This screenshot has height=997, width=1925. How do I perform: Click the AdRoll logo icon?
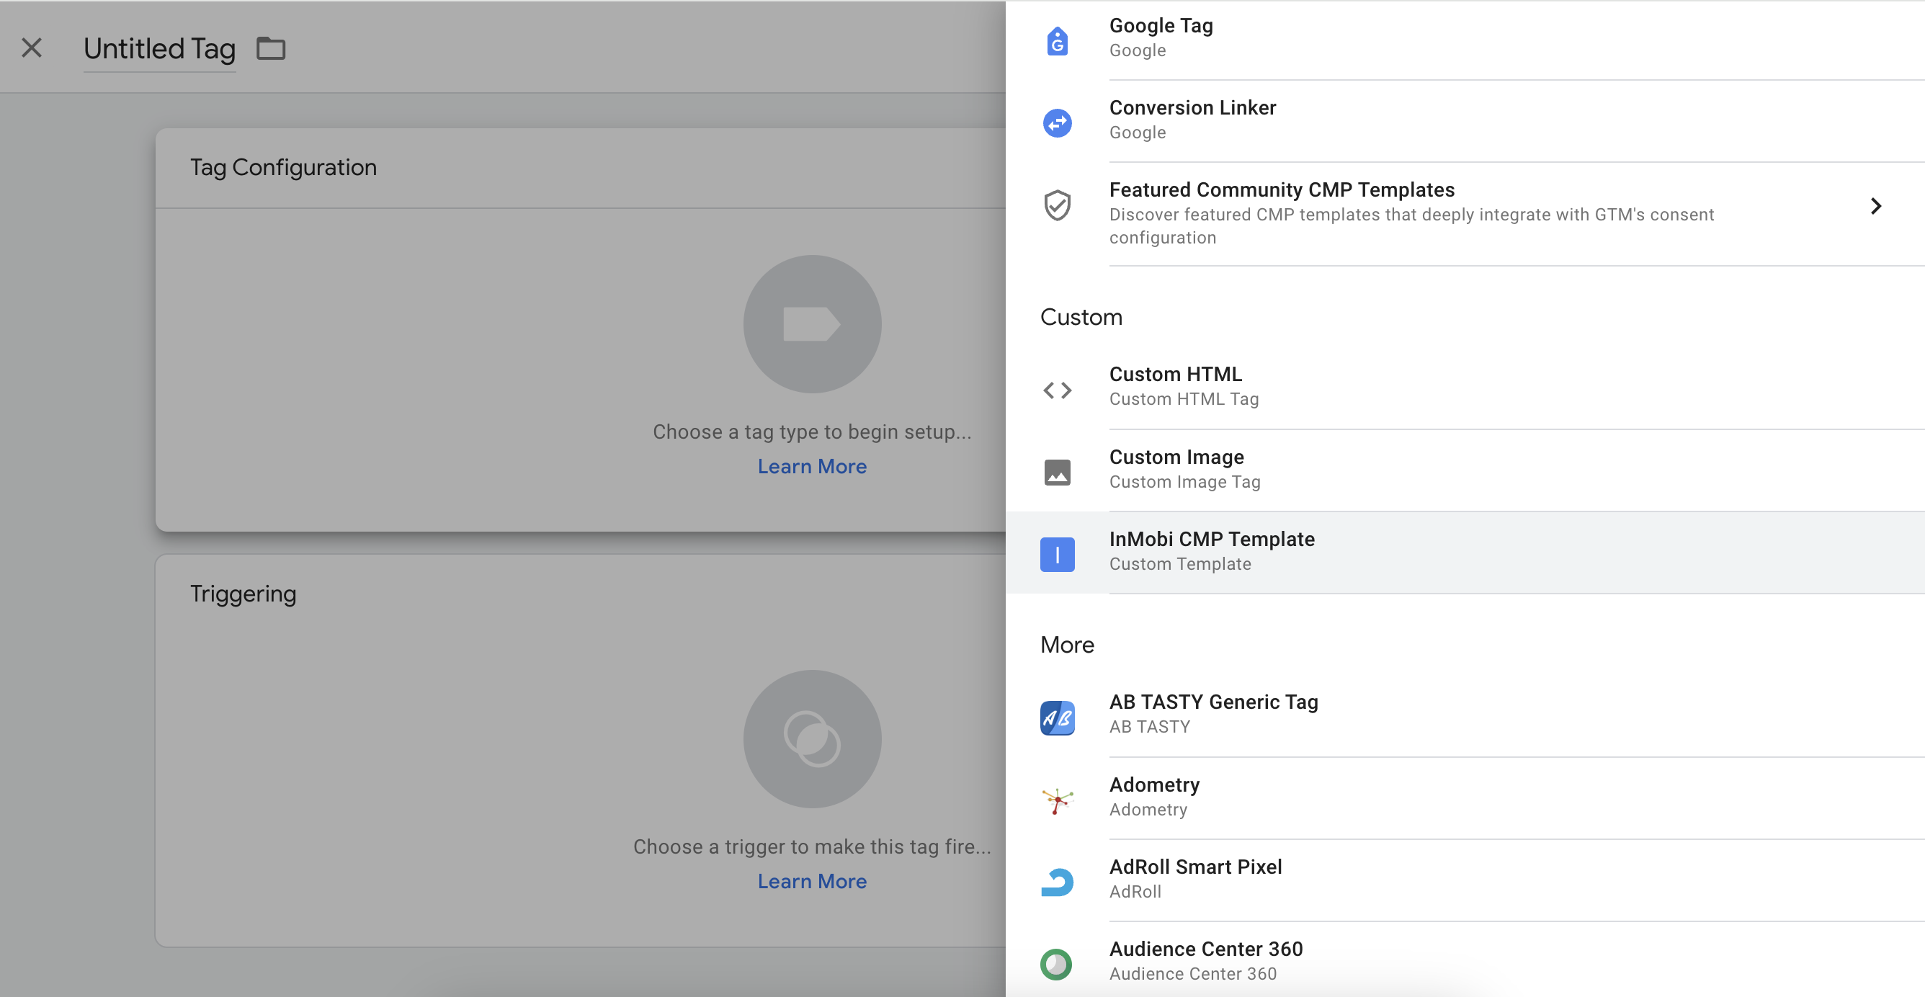[1057, 882]
